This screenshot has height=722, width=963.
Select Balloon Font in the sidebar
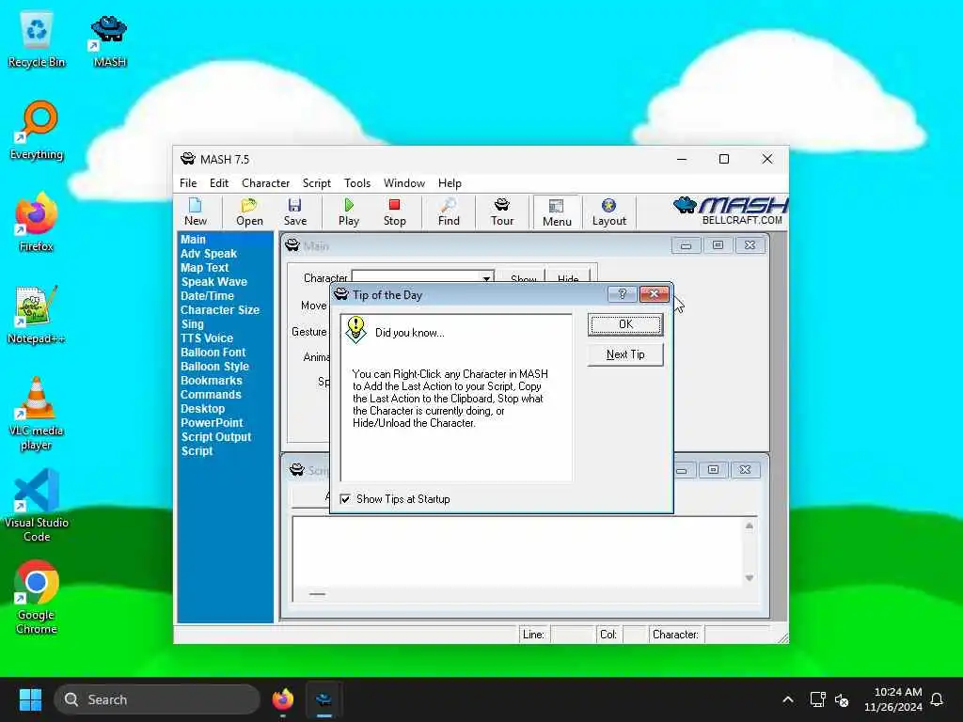tap(213, 353)
